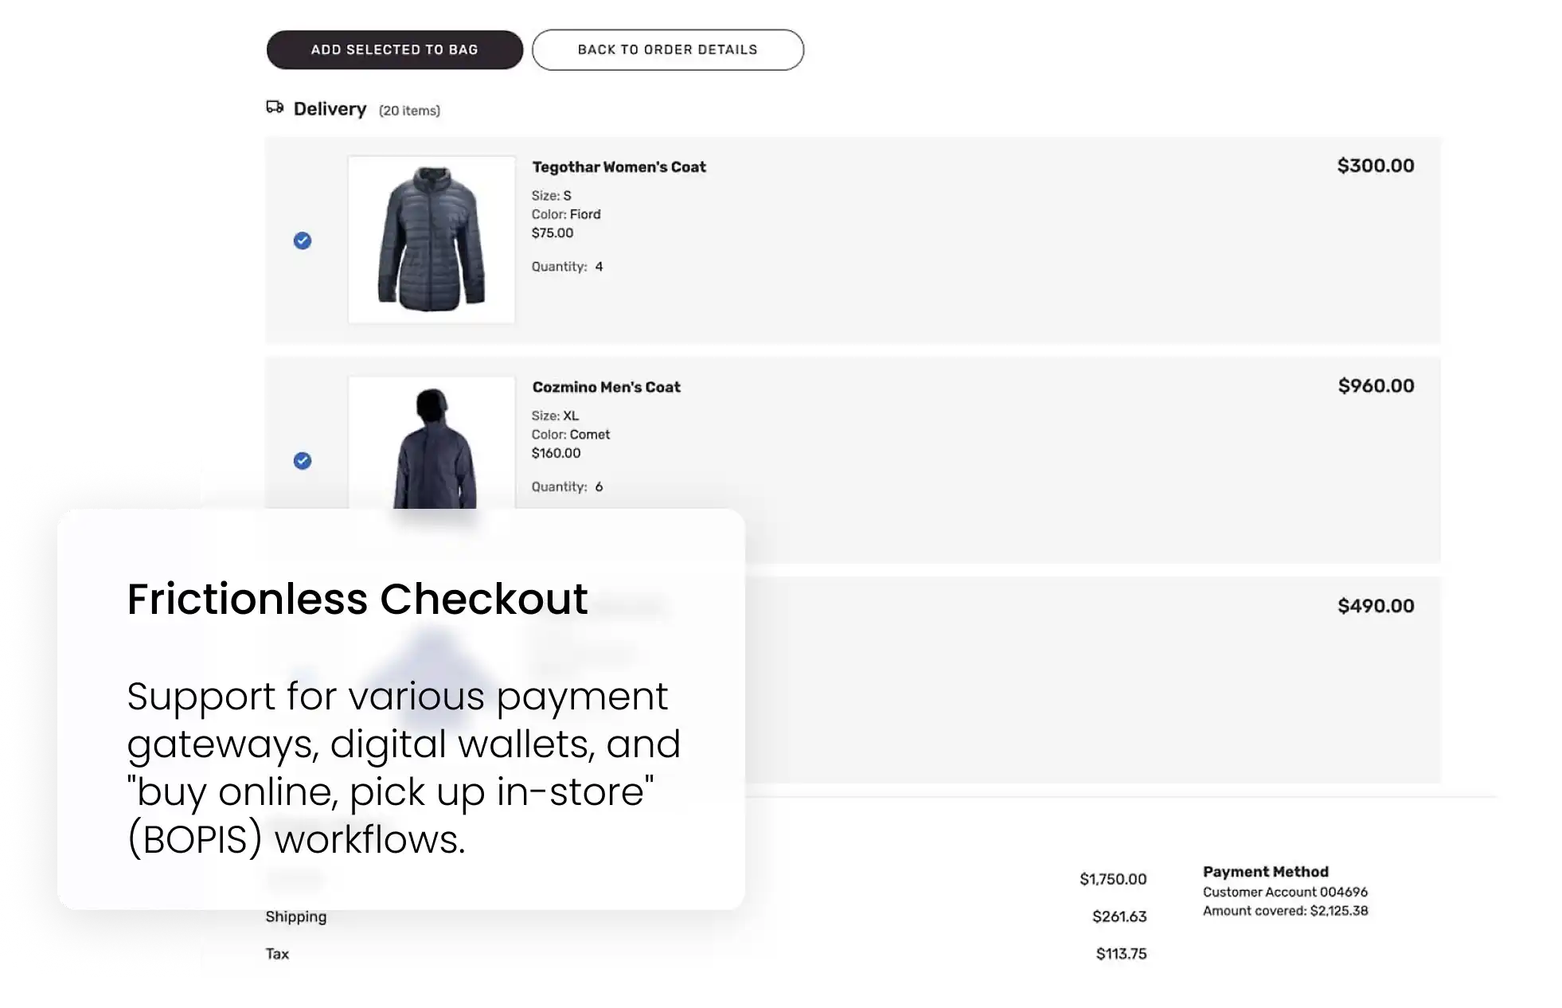Click the Amount covered value
This screenshot has width=1562, height=1008.
pos(1286,911)
